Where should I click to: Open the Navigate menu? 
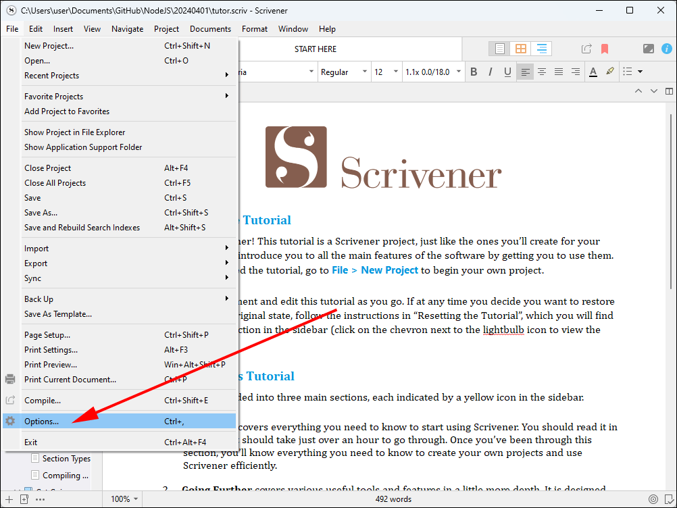128,29
